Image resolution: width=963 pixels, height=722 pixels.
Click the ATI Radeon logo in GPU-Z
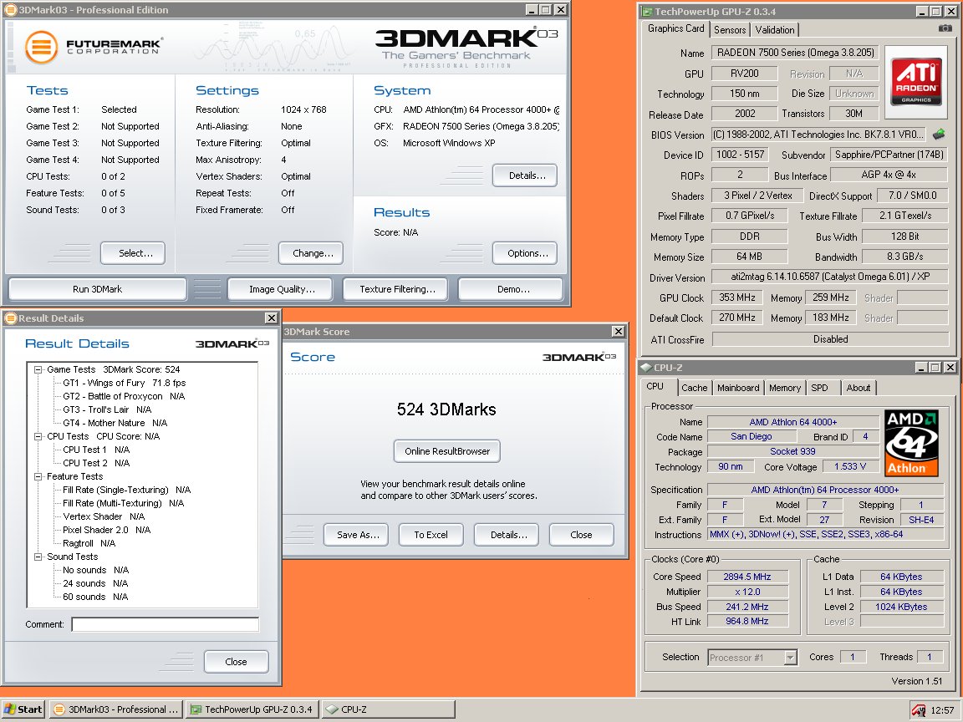pos(915,82)
